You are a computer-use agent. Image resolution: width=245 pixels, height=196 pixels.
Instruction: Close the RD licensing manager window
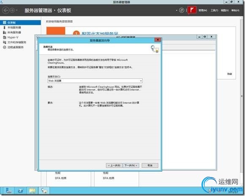211,37
